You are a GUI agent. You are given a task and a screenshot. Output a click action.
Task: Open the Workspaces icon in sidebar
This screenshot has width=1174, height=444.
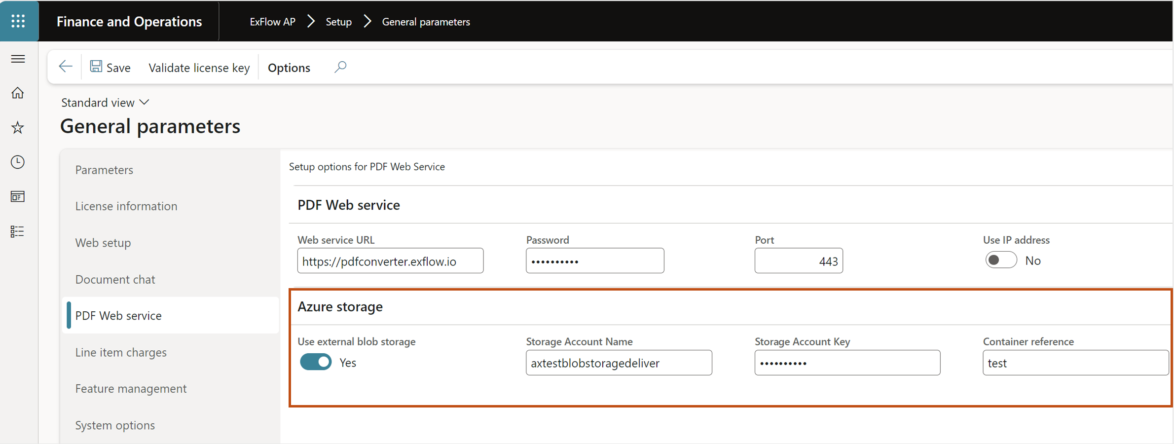[18, 196]
